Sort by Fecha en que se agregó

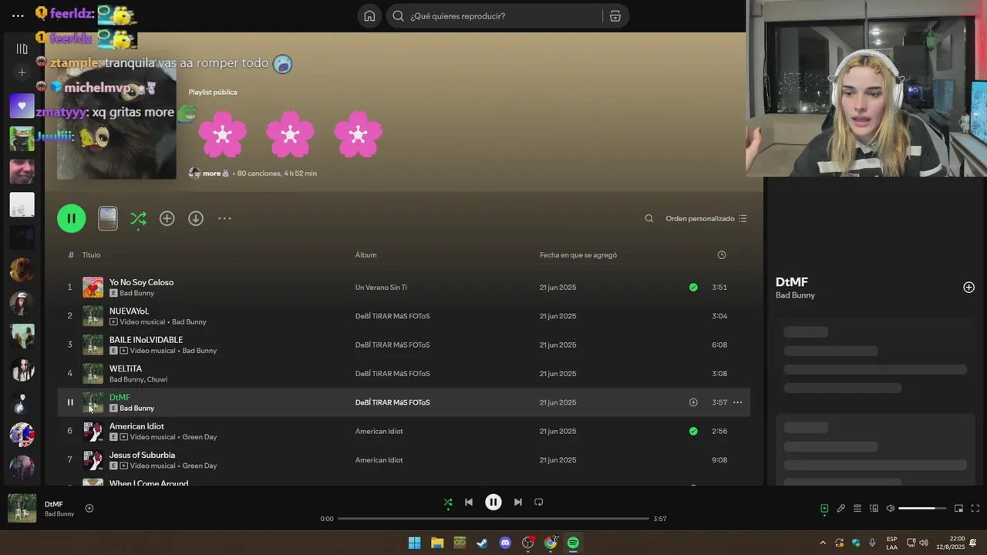click(578, 255)
